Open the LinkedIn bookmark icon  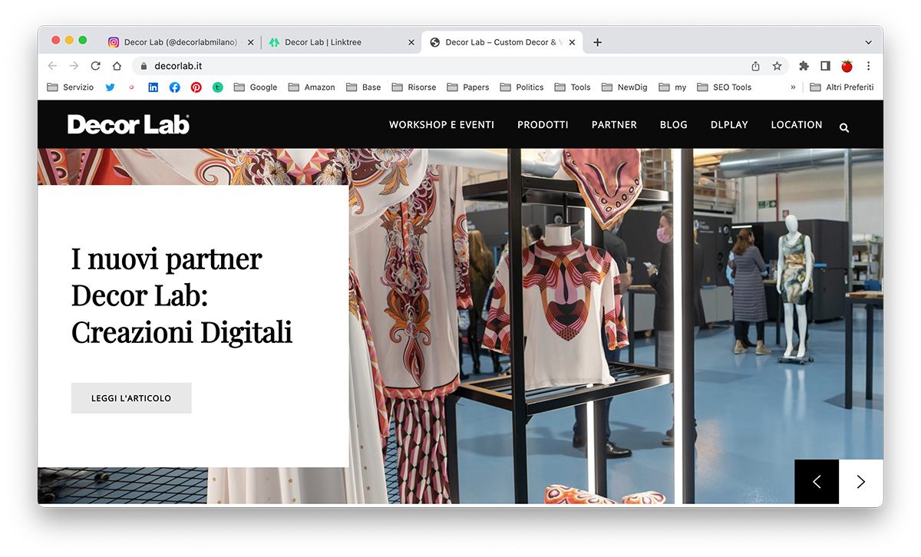pos(153,87)
